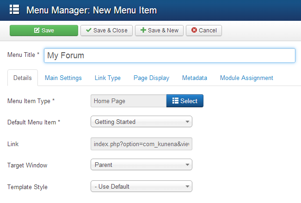
Task: Click the plus icon on Save & New
Action: 143,31
